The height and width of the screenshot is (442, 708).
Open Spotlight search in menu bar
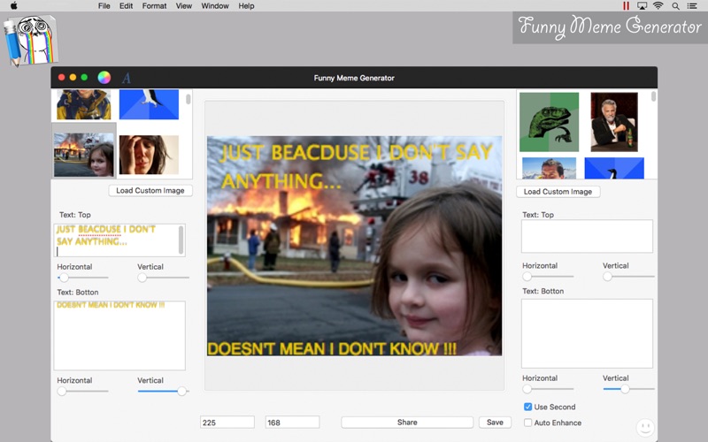pos(675,6)
